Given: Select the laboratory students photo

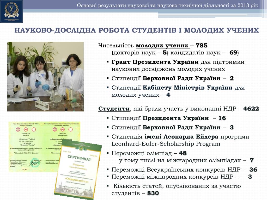Looking at the screenshot, I should point(45,77).
